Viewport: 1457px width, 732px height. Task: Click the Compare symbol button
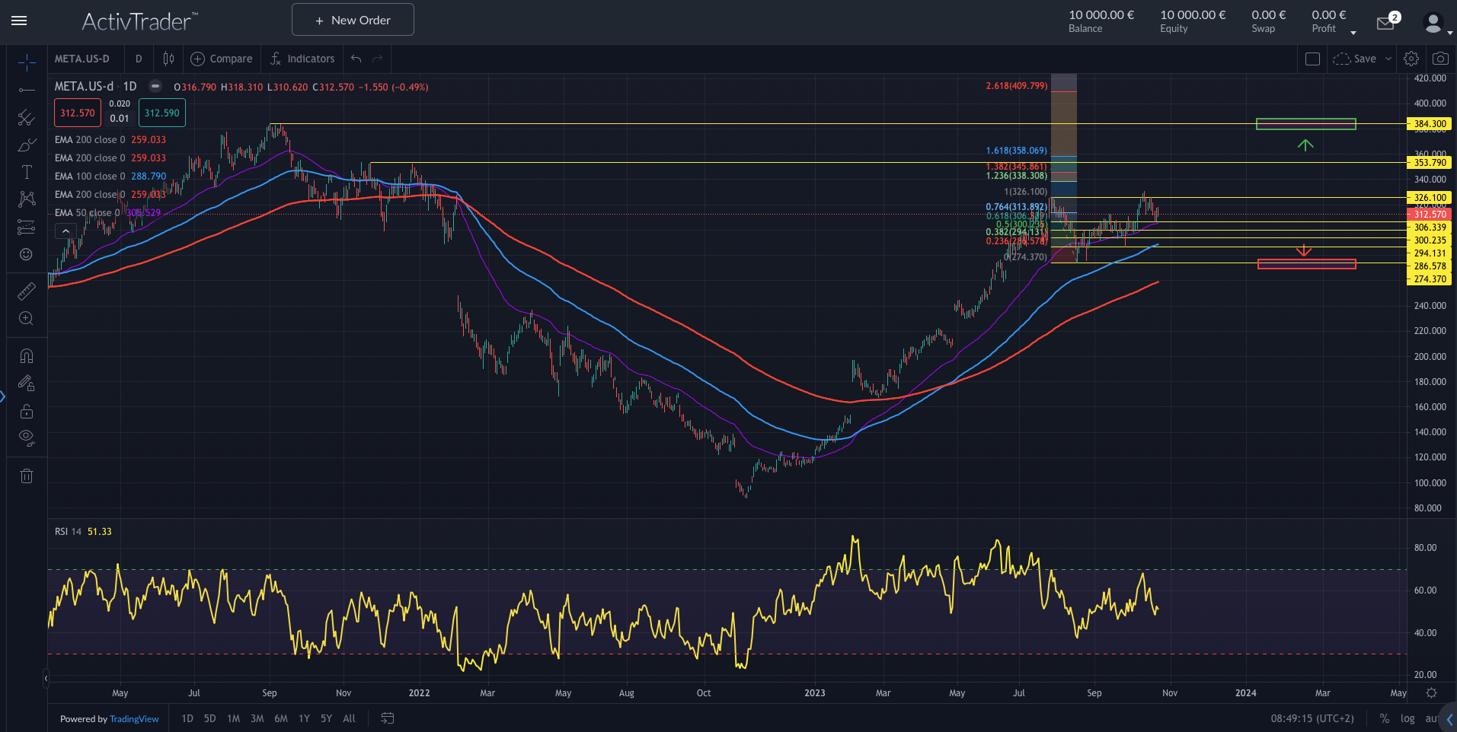222,59
